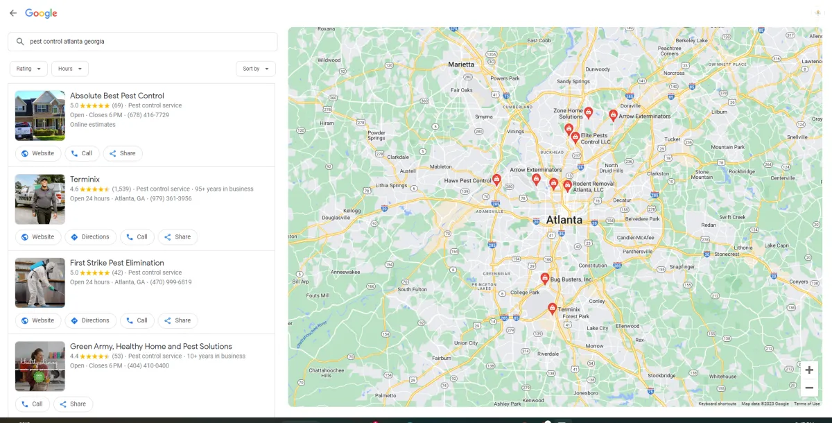Open the Hours filter dropdown
Viewport: 832px width, 423px height.
click(x=69, y=69)
